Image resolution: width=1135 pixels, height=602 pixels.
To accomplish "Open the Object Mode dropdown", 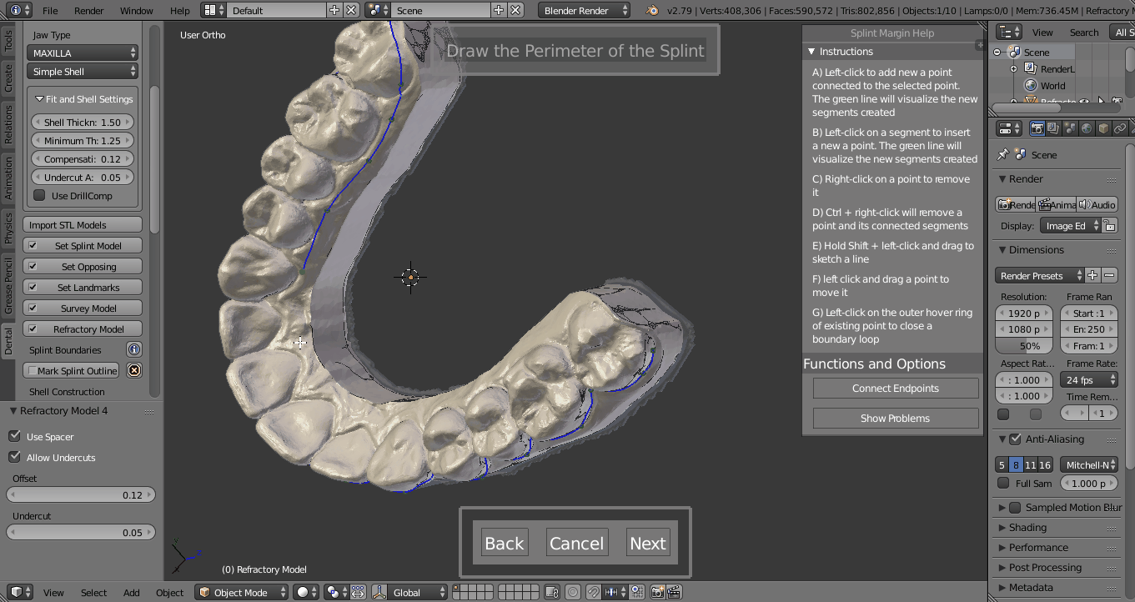I will coord(242,592).
